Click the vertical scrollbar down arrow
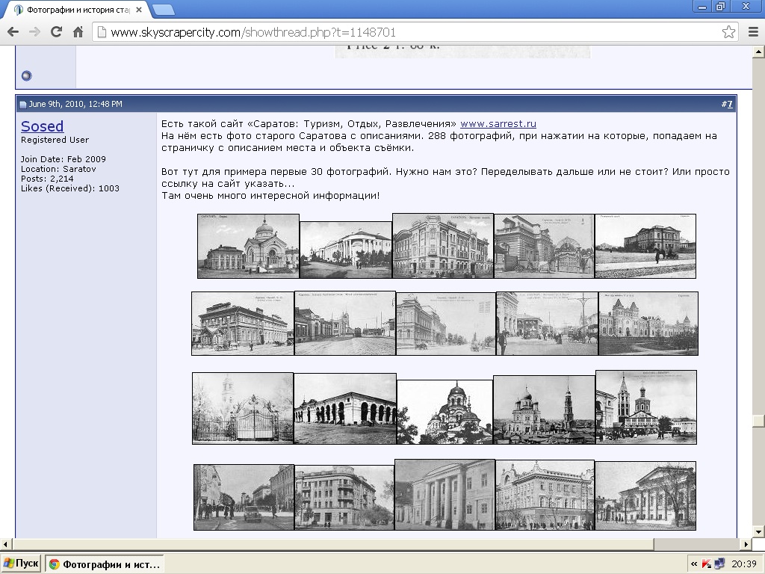 tap(758, 531)
